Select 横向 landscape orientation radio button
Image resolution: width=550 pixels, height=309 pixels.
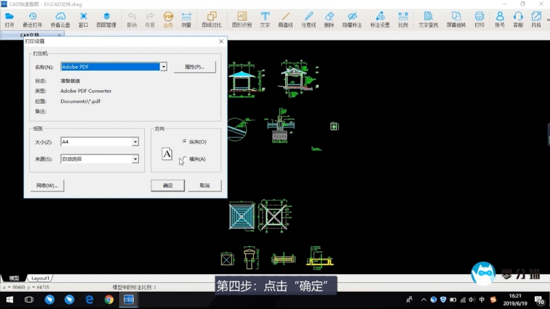point(185,159)
